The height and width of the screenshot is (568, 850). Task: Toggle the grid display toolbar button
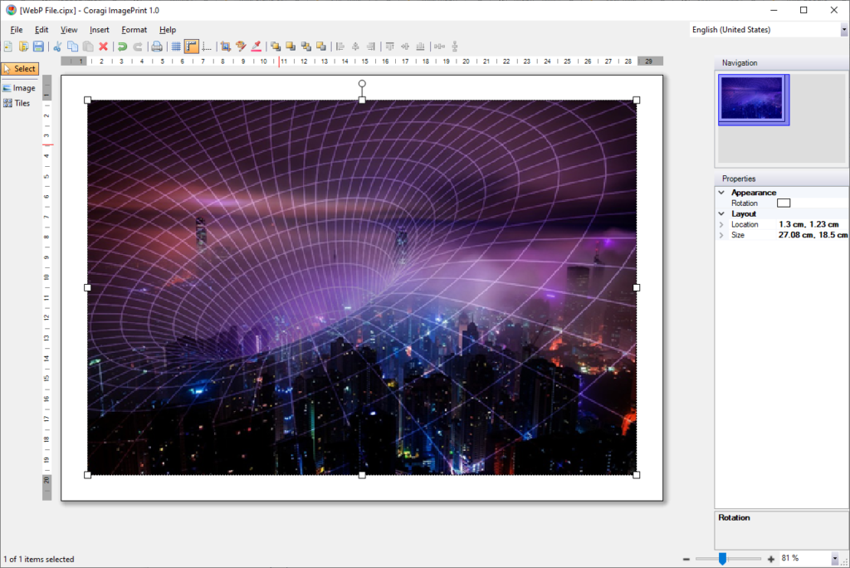coord(176,47)
